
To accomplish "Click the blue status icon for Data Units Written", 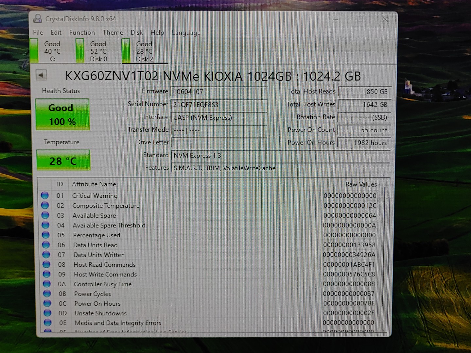I will click(46, 254).
